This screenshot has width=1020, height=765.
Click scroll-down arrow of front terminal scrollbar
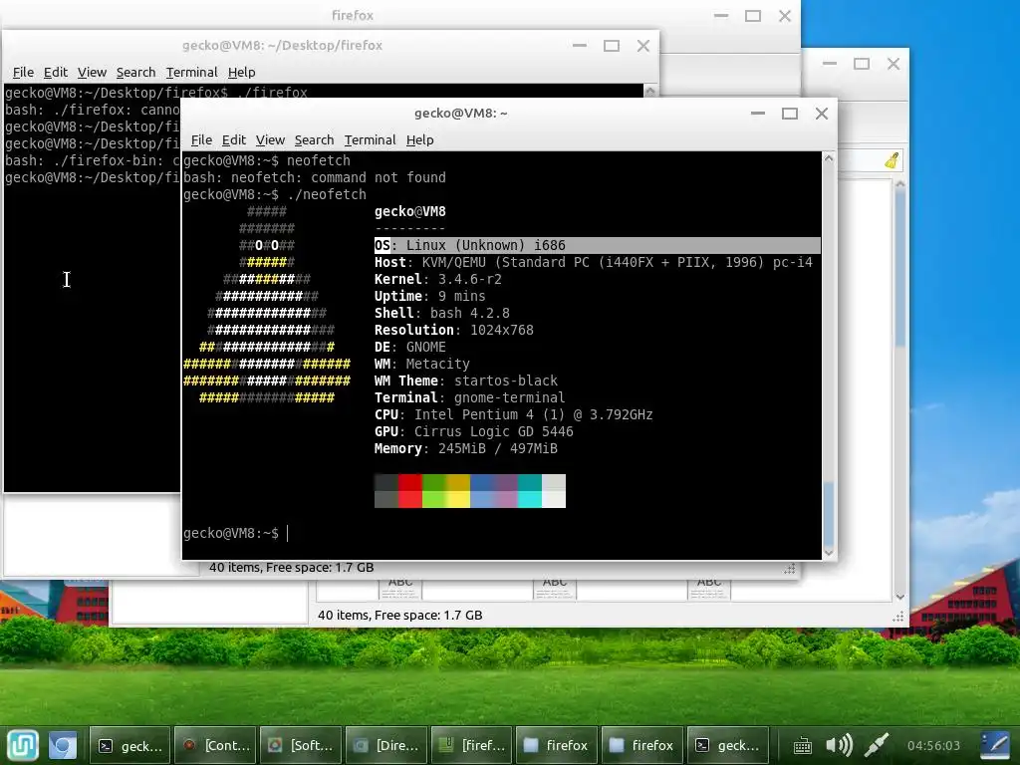pos(829,552)
